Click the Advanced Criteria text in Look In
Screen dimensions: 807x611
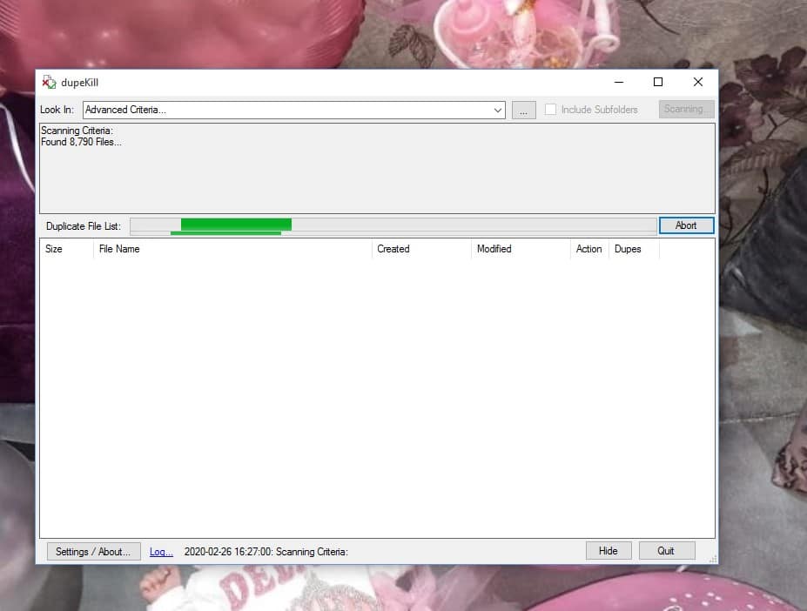point(125,110)
